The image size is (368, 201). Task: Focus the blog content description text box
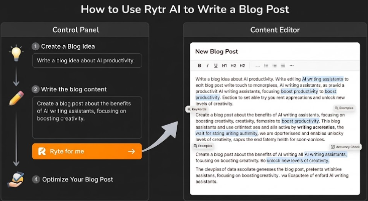coord(87,118)
